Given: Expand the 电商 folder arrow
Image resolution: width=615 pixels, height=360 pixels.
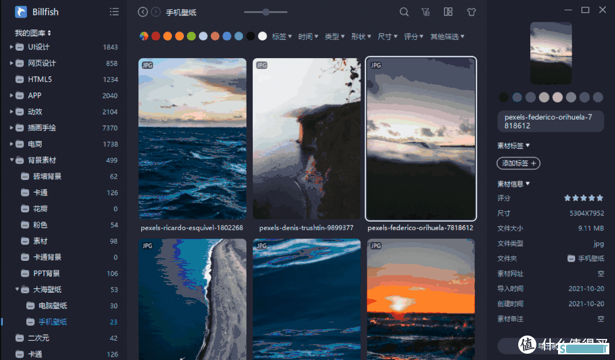Looking at the screenshot, I should 11,144.
